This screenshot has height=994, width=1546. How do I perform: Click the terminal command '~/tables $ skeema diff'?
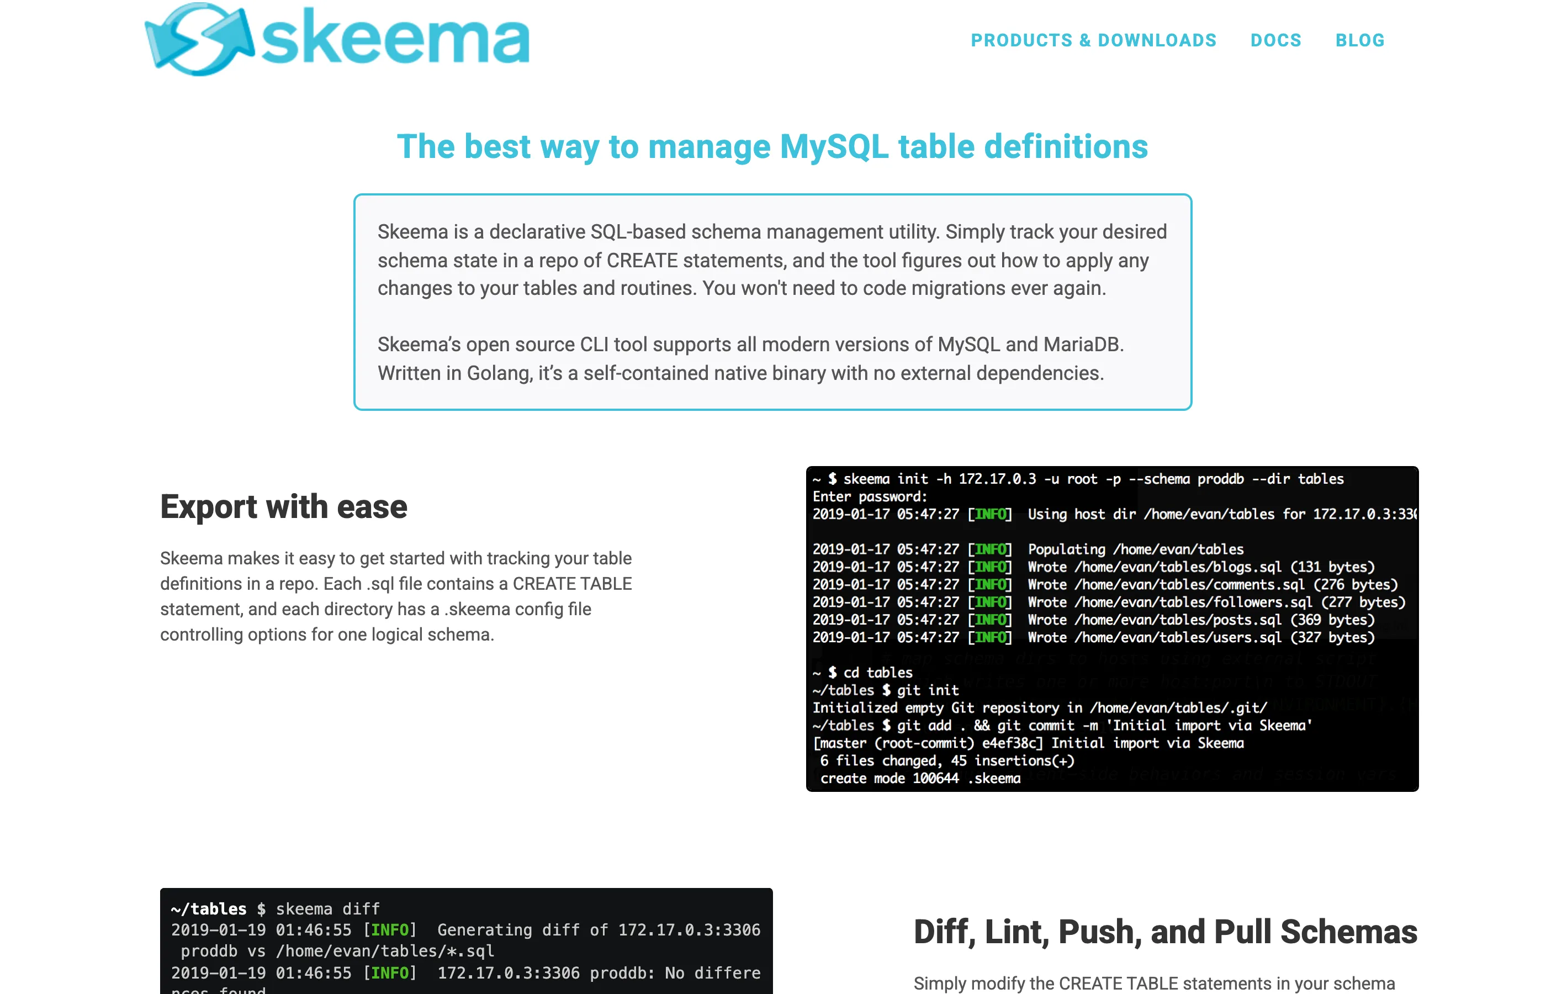276,909
